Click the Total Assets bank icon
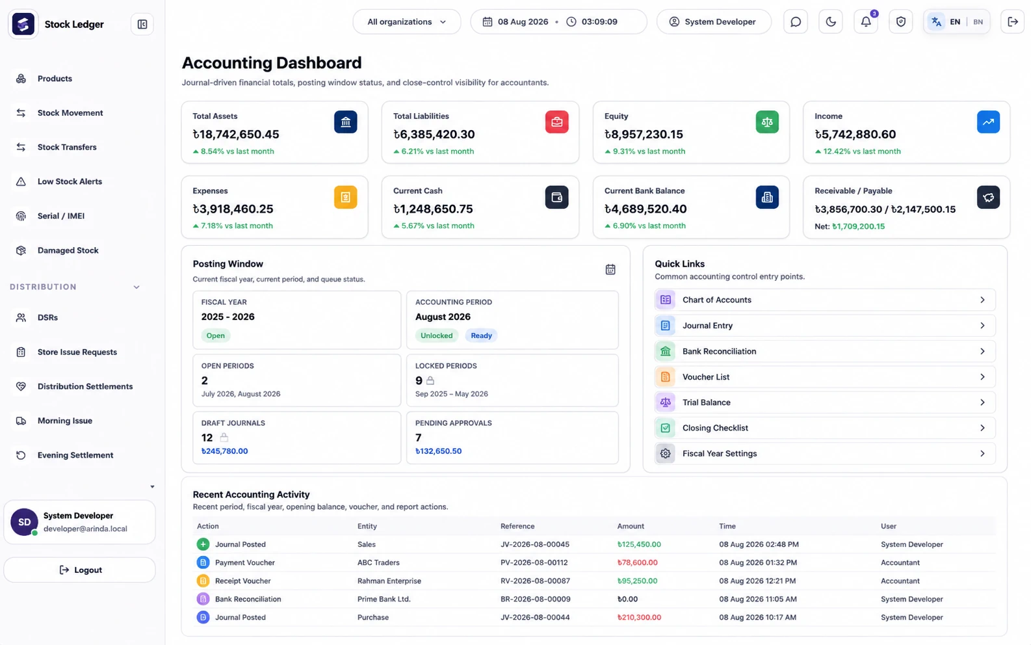The width and height of the screenshot is (1031, 645). 346,122
